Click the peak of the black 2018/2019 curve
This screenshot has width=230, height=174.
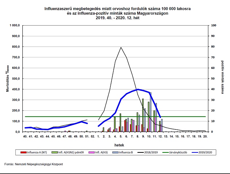coord(121,48)
